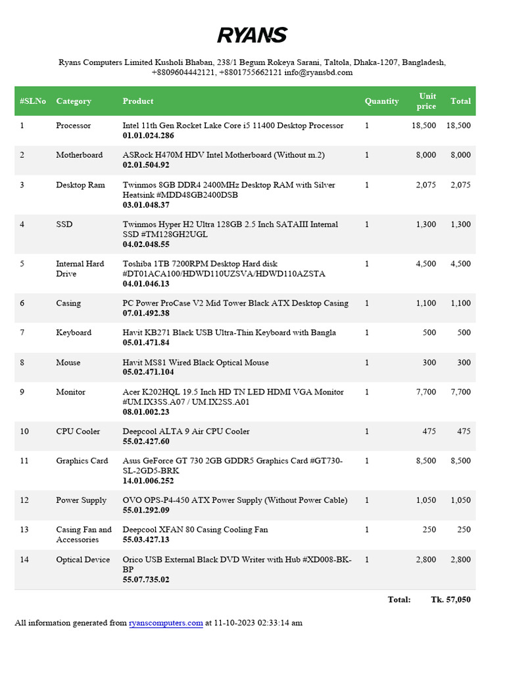Click the PC Power ProCase V2 casing entry
505x673 pixels.
point(235,304)
